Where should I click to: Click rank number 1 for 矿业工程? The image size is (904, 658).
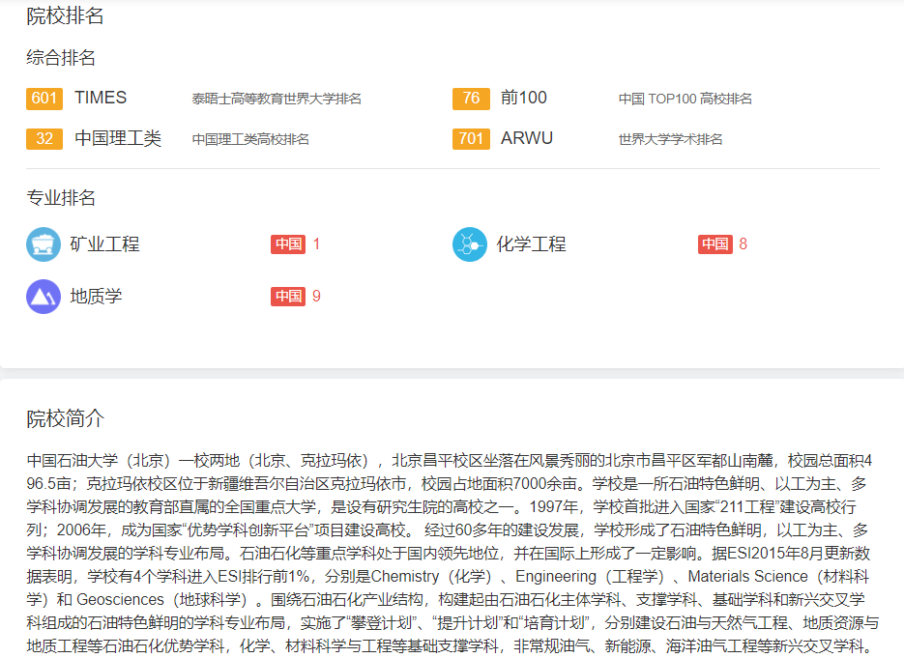[316, 244]
